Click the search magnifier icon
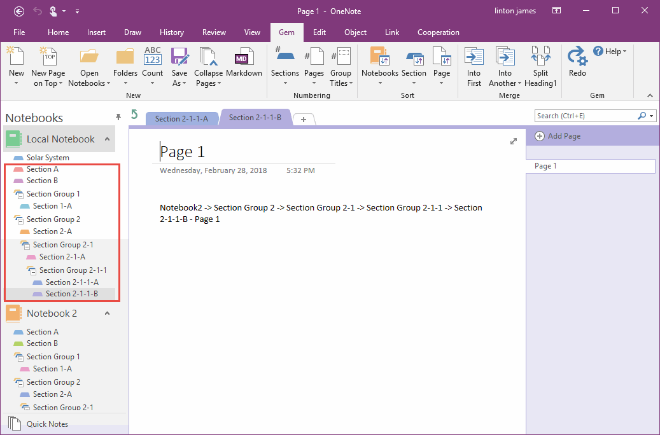The height and width of the screenshot is (435, 660). (x=642, y=116)
